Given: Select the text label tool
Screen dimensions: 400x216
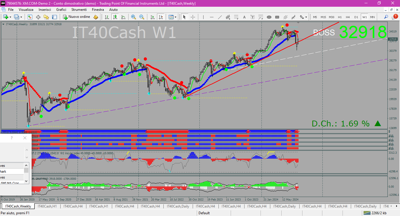Looking at the screenshot, I should [253, 17].
